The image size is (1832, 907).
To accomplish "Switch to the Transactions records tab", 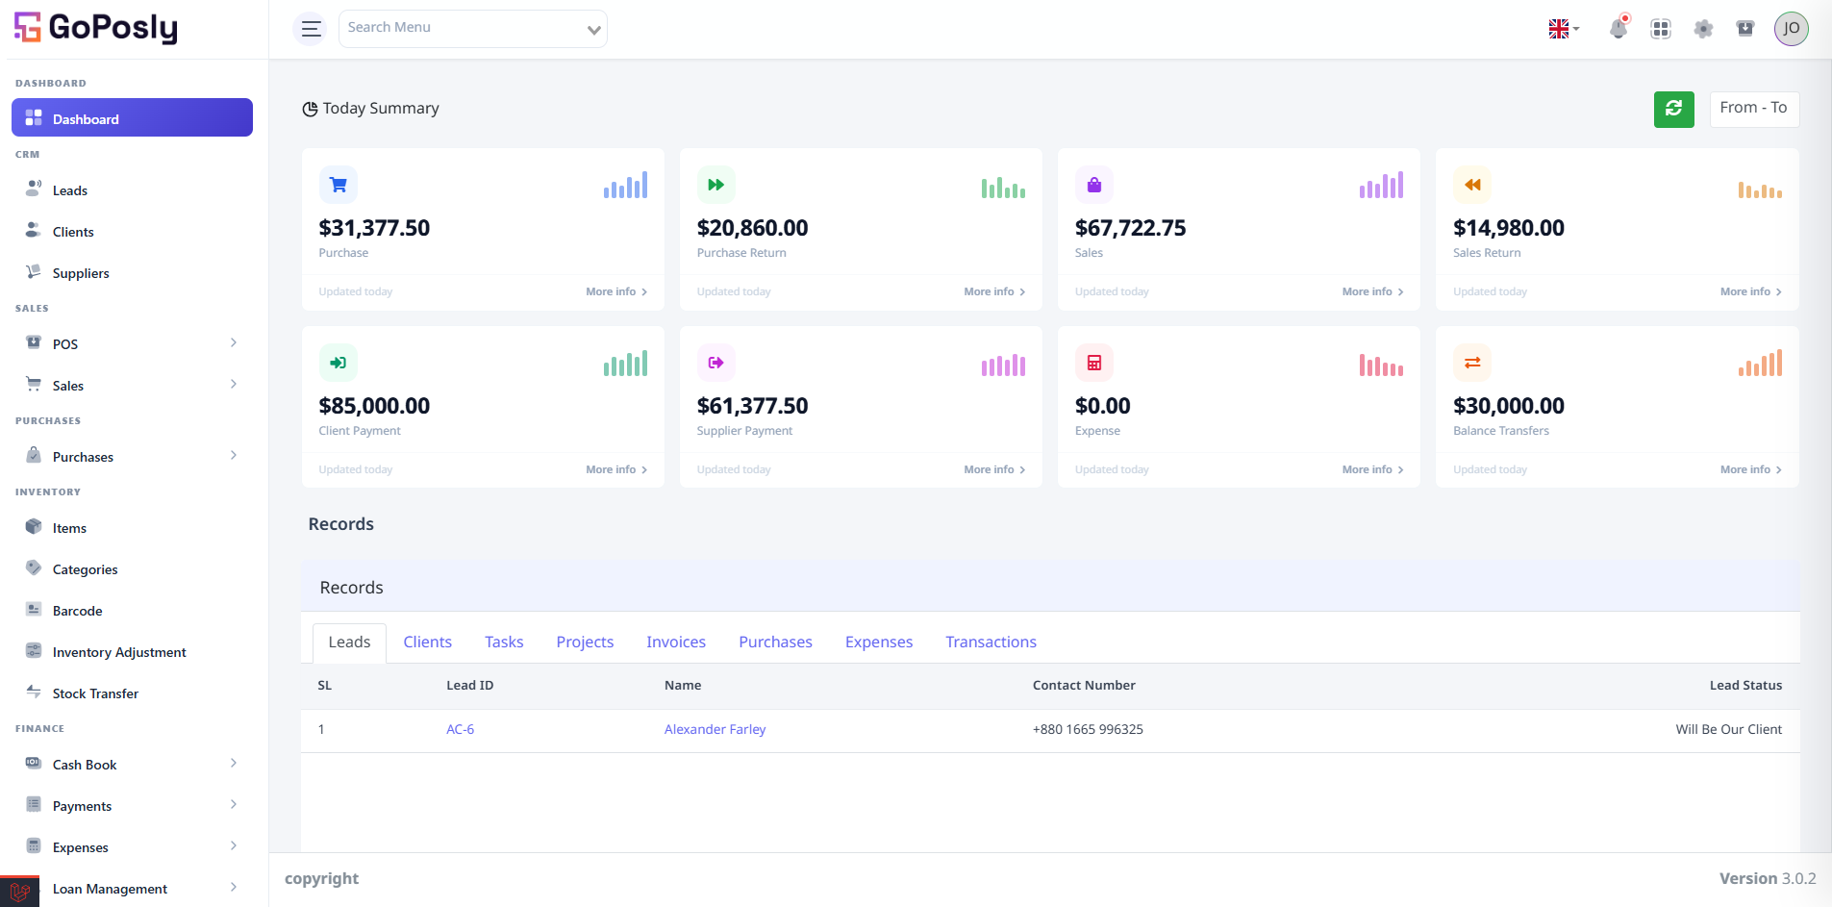I will [991, 642].
